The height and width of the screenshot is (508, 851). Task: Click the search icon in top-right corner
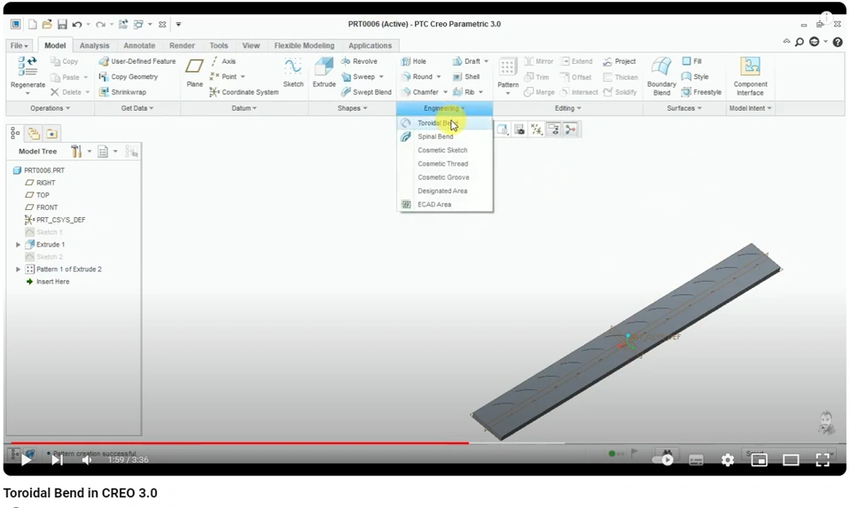[x=800, y=43]
